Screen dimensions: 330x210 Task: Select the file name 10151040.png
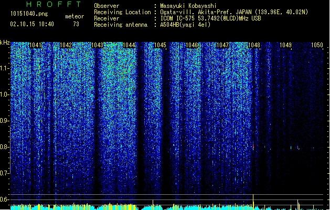point(29,14)
